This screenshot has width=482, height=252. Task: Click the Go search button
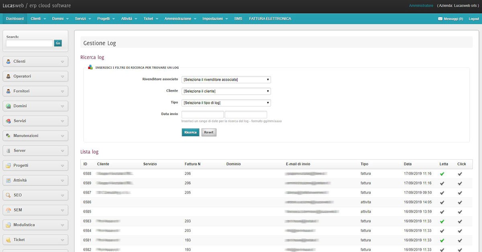58,43
